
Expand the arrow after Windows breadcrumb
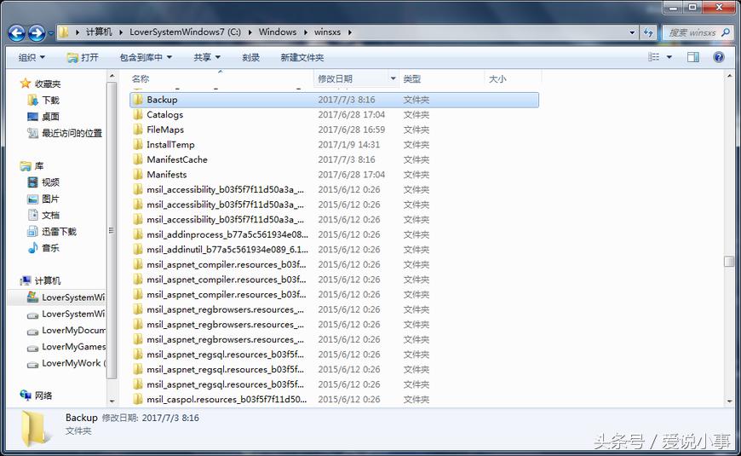(305, 32)
